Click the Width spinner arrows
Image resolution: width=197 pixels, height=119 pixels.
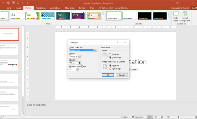coord(79,57)
